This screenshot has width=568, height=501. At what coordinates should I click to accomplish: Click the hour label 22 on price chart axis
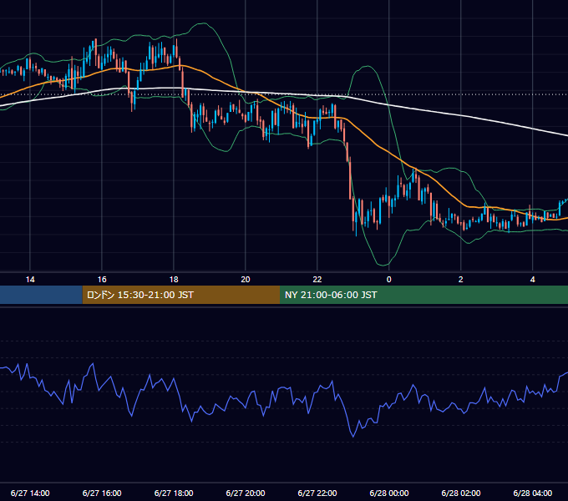[x=317, y=280]
